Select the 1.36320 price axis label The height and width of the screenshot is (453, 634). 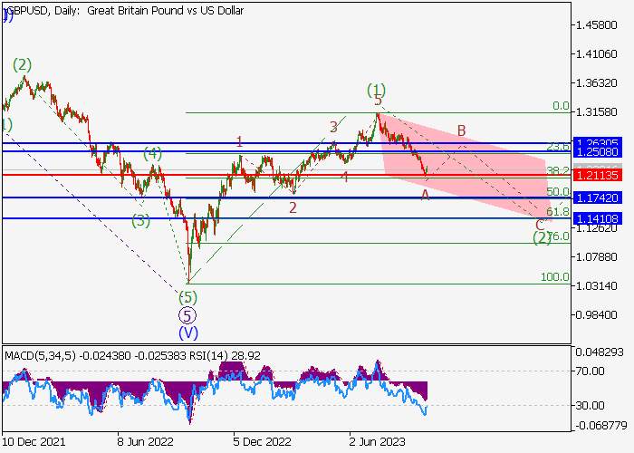click(x=596, y=83)
